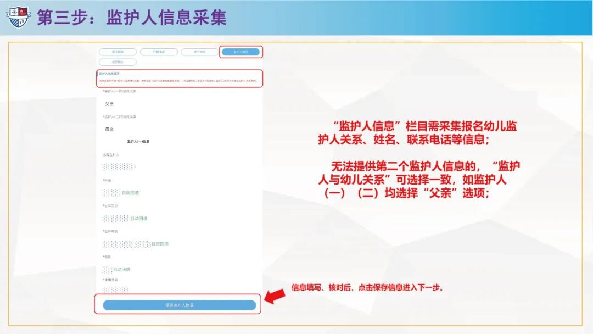Open the 房产信息 tab pill
593x334 pixels.
tap(200, 52)
